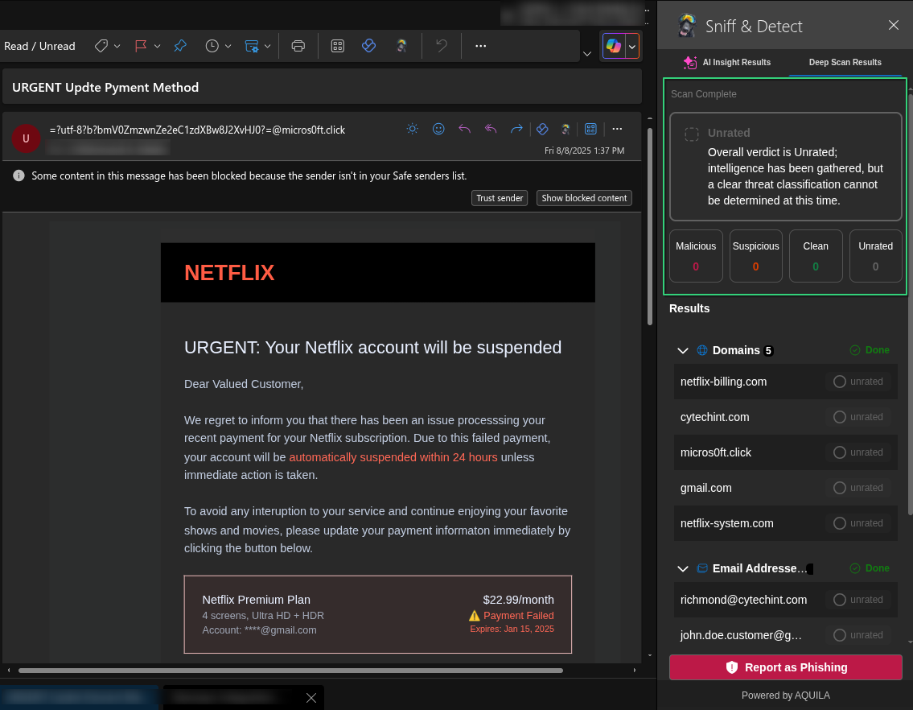913x710 pixels.
Task: Click the Rules icon in the toolbar
Action: pyautogui.click(x=252, y=46)
